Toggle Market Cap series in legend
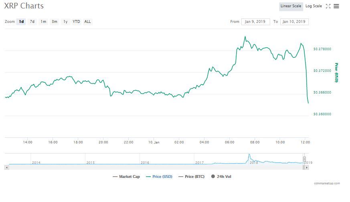350x202 pixels. point(126,177)
